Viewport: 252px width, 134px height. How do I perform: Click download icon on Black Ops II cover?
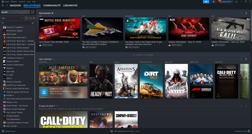[x=218, y=95]
